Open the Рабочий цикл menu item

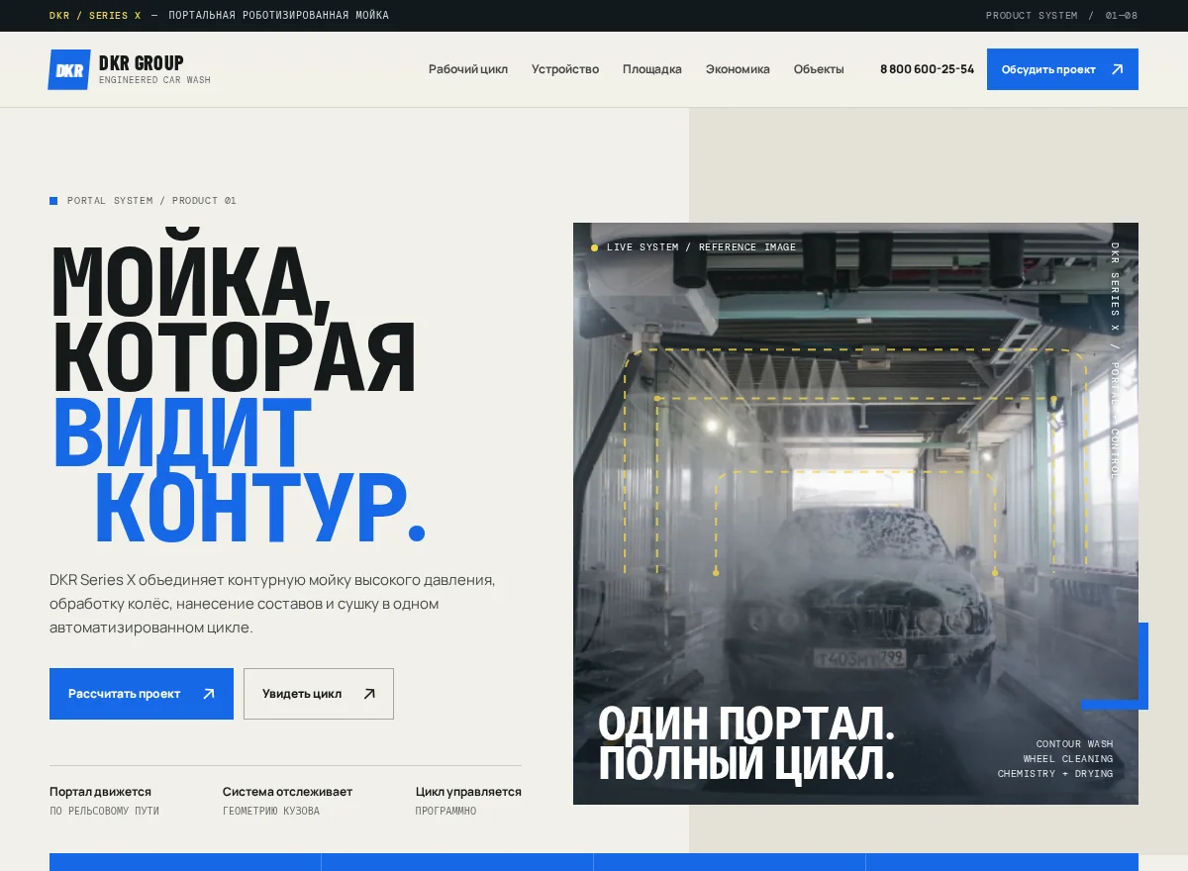click(468, 69)
